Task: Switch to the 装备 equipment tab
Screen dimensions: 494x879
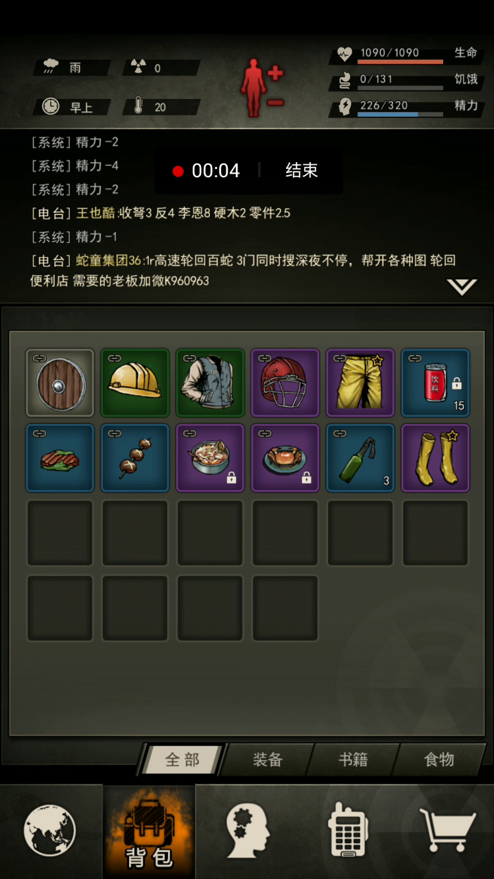Action: coord(268,760)
